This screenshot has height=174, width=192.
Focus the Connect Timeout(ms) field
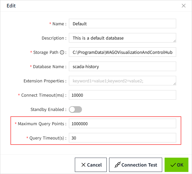[x=122, y=95]
